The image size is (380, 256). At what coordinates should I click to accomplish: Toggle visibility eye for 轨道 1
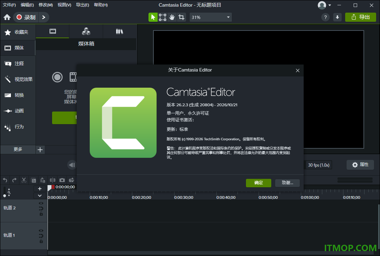41,231
